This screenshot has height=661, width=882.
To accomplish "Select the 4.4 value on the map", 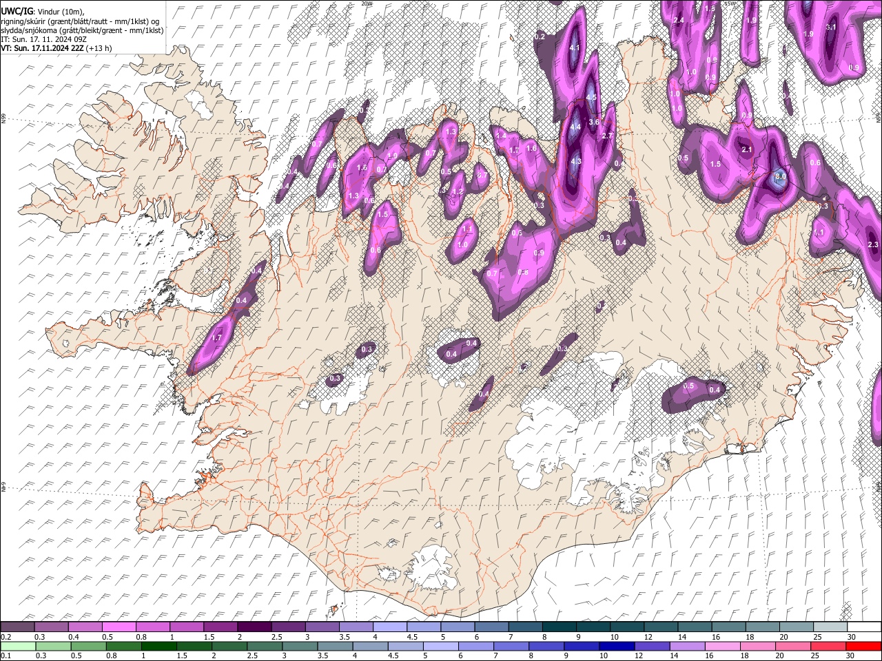I will coord(576,127).
